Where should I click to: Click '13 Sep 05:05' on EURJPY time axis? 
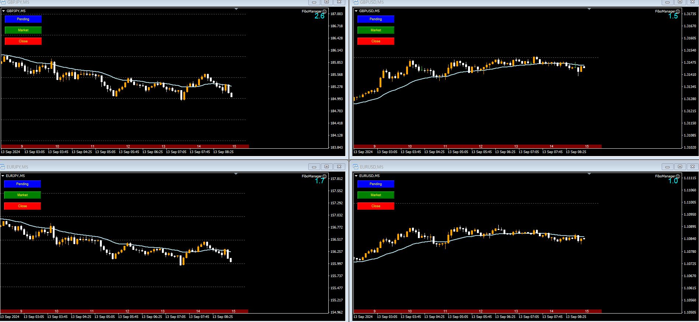(105, 316)
